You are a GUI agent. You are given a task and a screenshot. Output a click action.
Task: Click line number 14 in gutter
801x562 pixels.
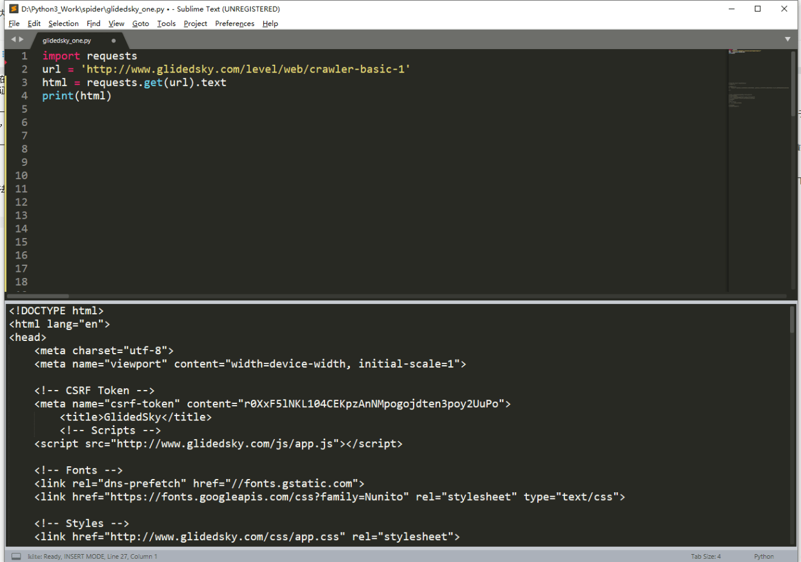21,229
